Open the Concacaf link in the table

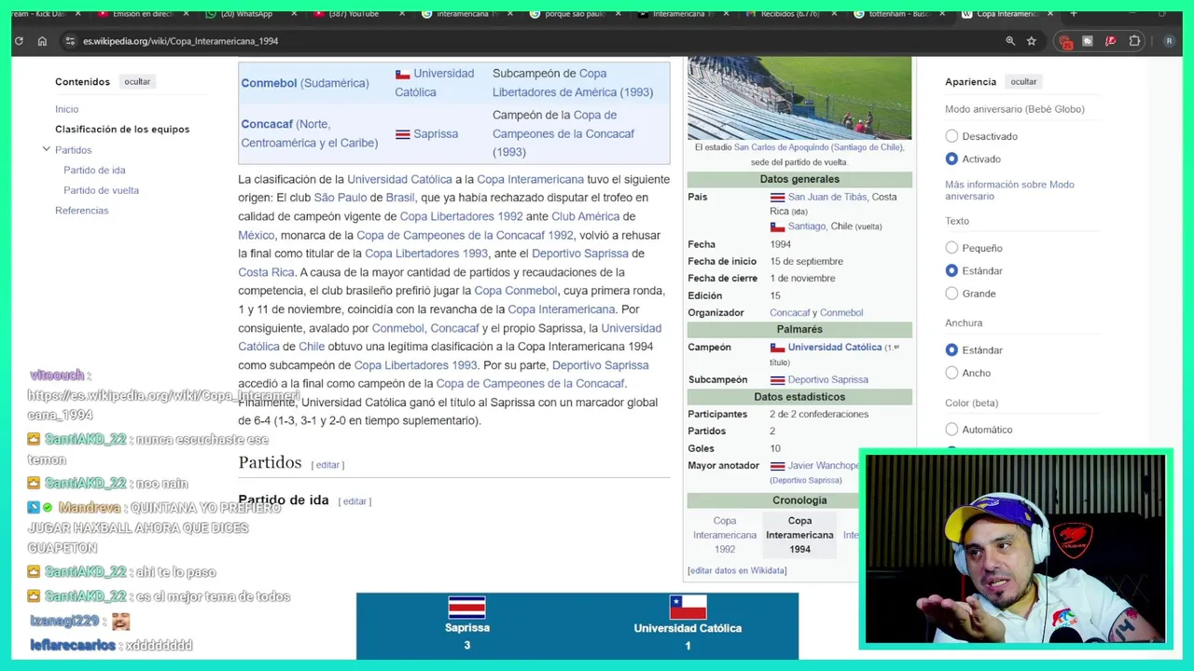[267, 124]
